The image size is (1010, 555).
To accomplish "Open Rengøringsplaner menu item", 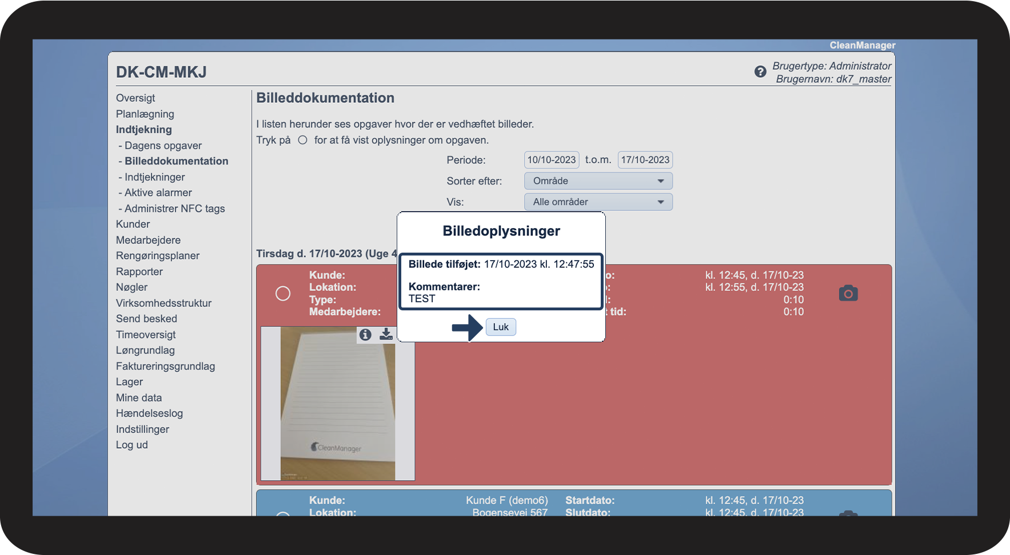I will pos(158,255).
